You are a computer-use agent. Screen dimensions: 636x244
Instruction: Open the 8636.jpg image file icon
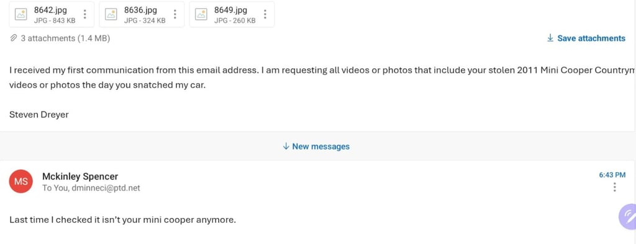[111, 14]
